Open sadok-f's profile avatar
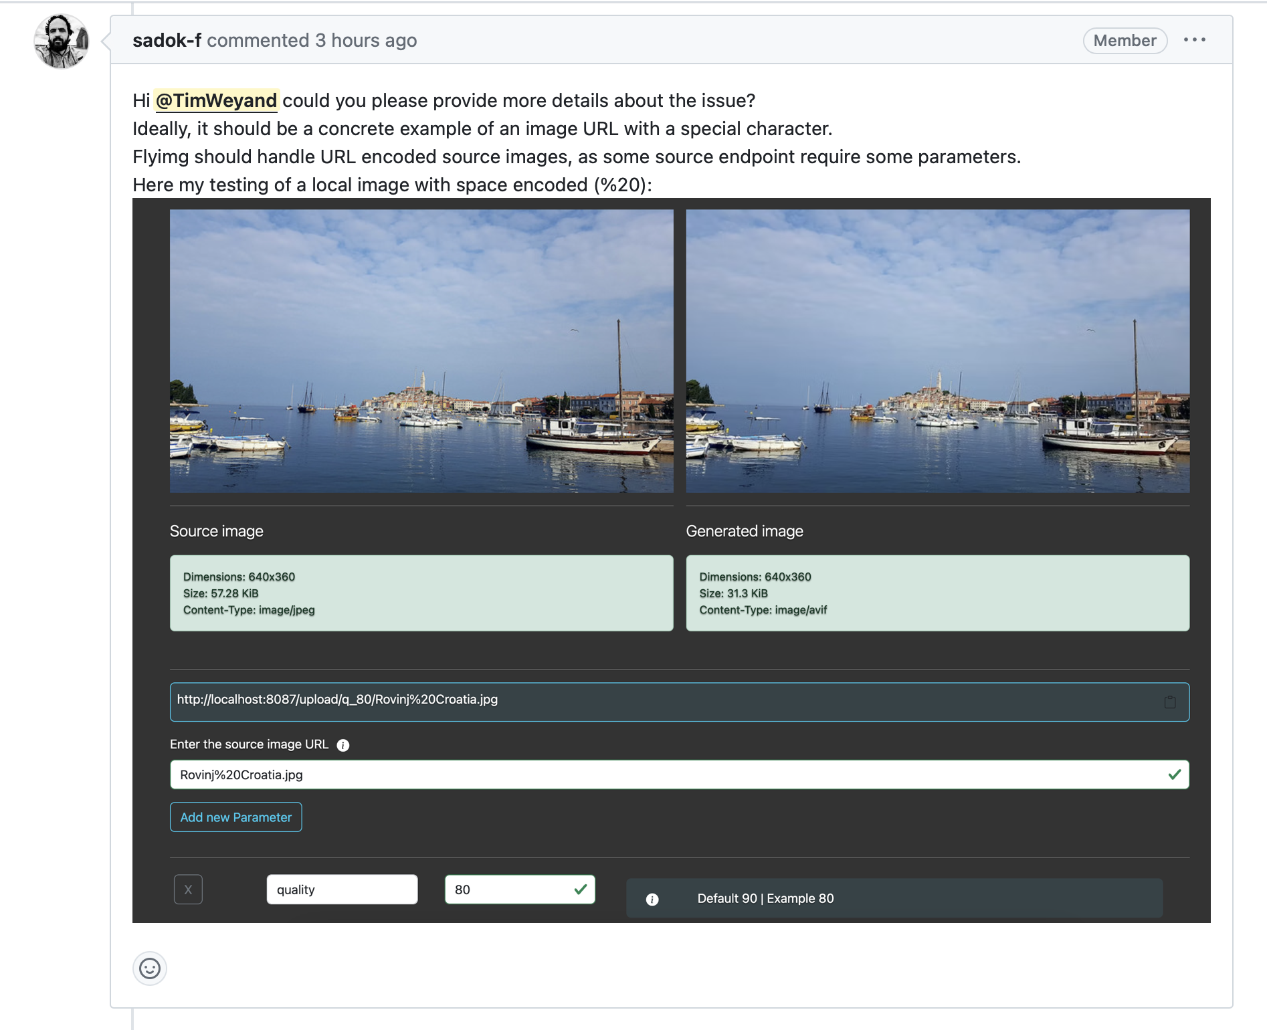 pos(61,41)
